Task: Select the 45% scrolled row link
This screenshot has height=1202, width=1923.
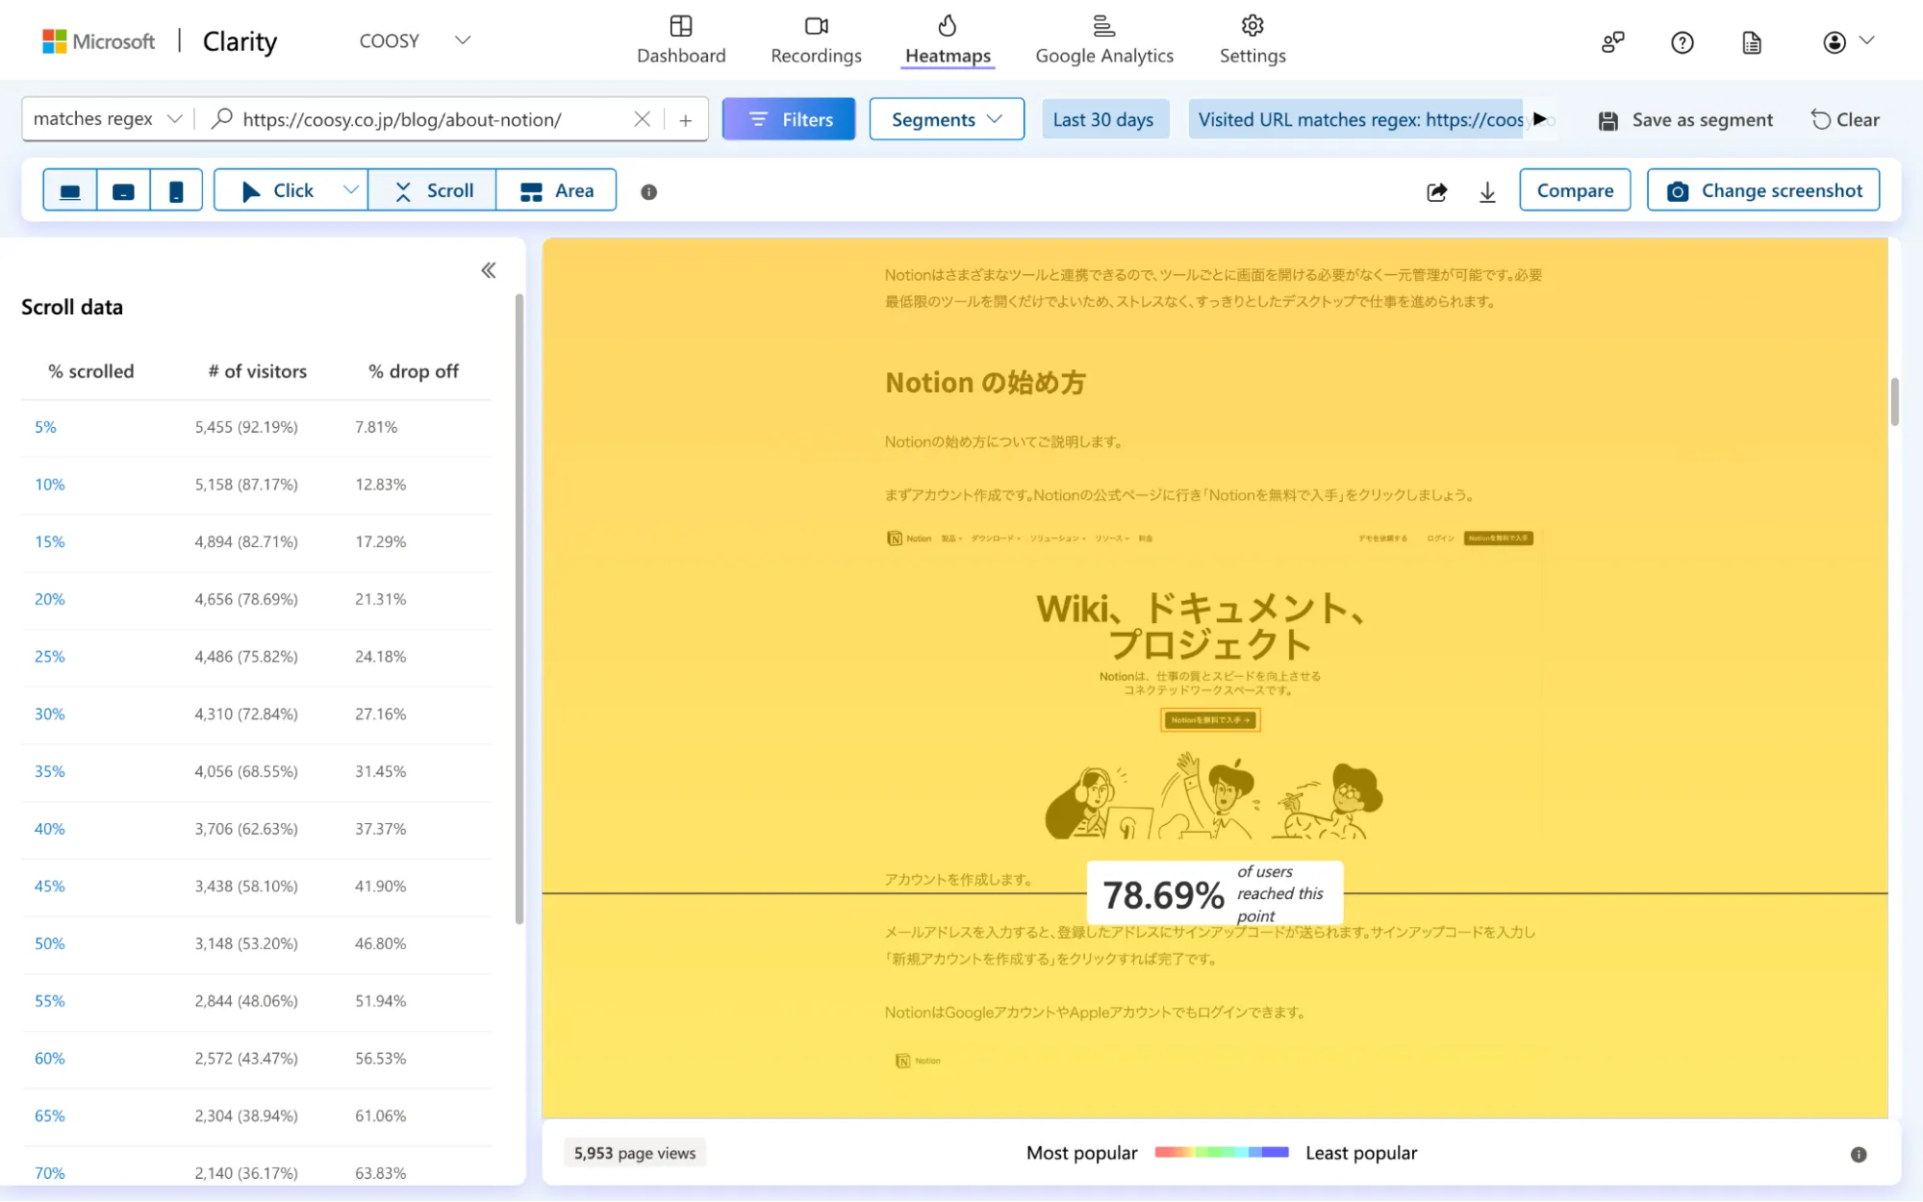Action: click(x=50, y=887)
